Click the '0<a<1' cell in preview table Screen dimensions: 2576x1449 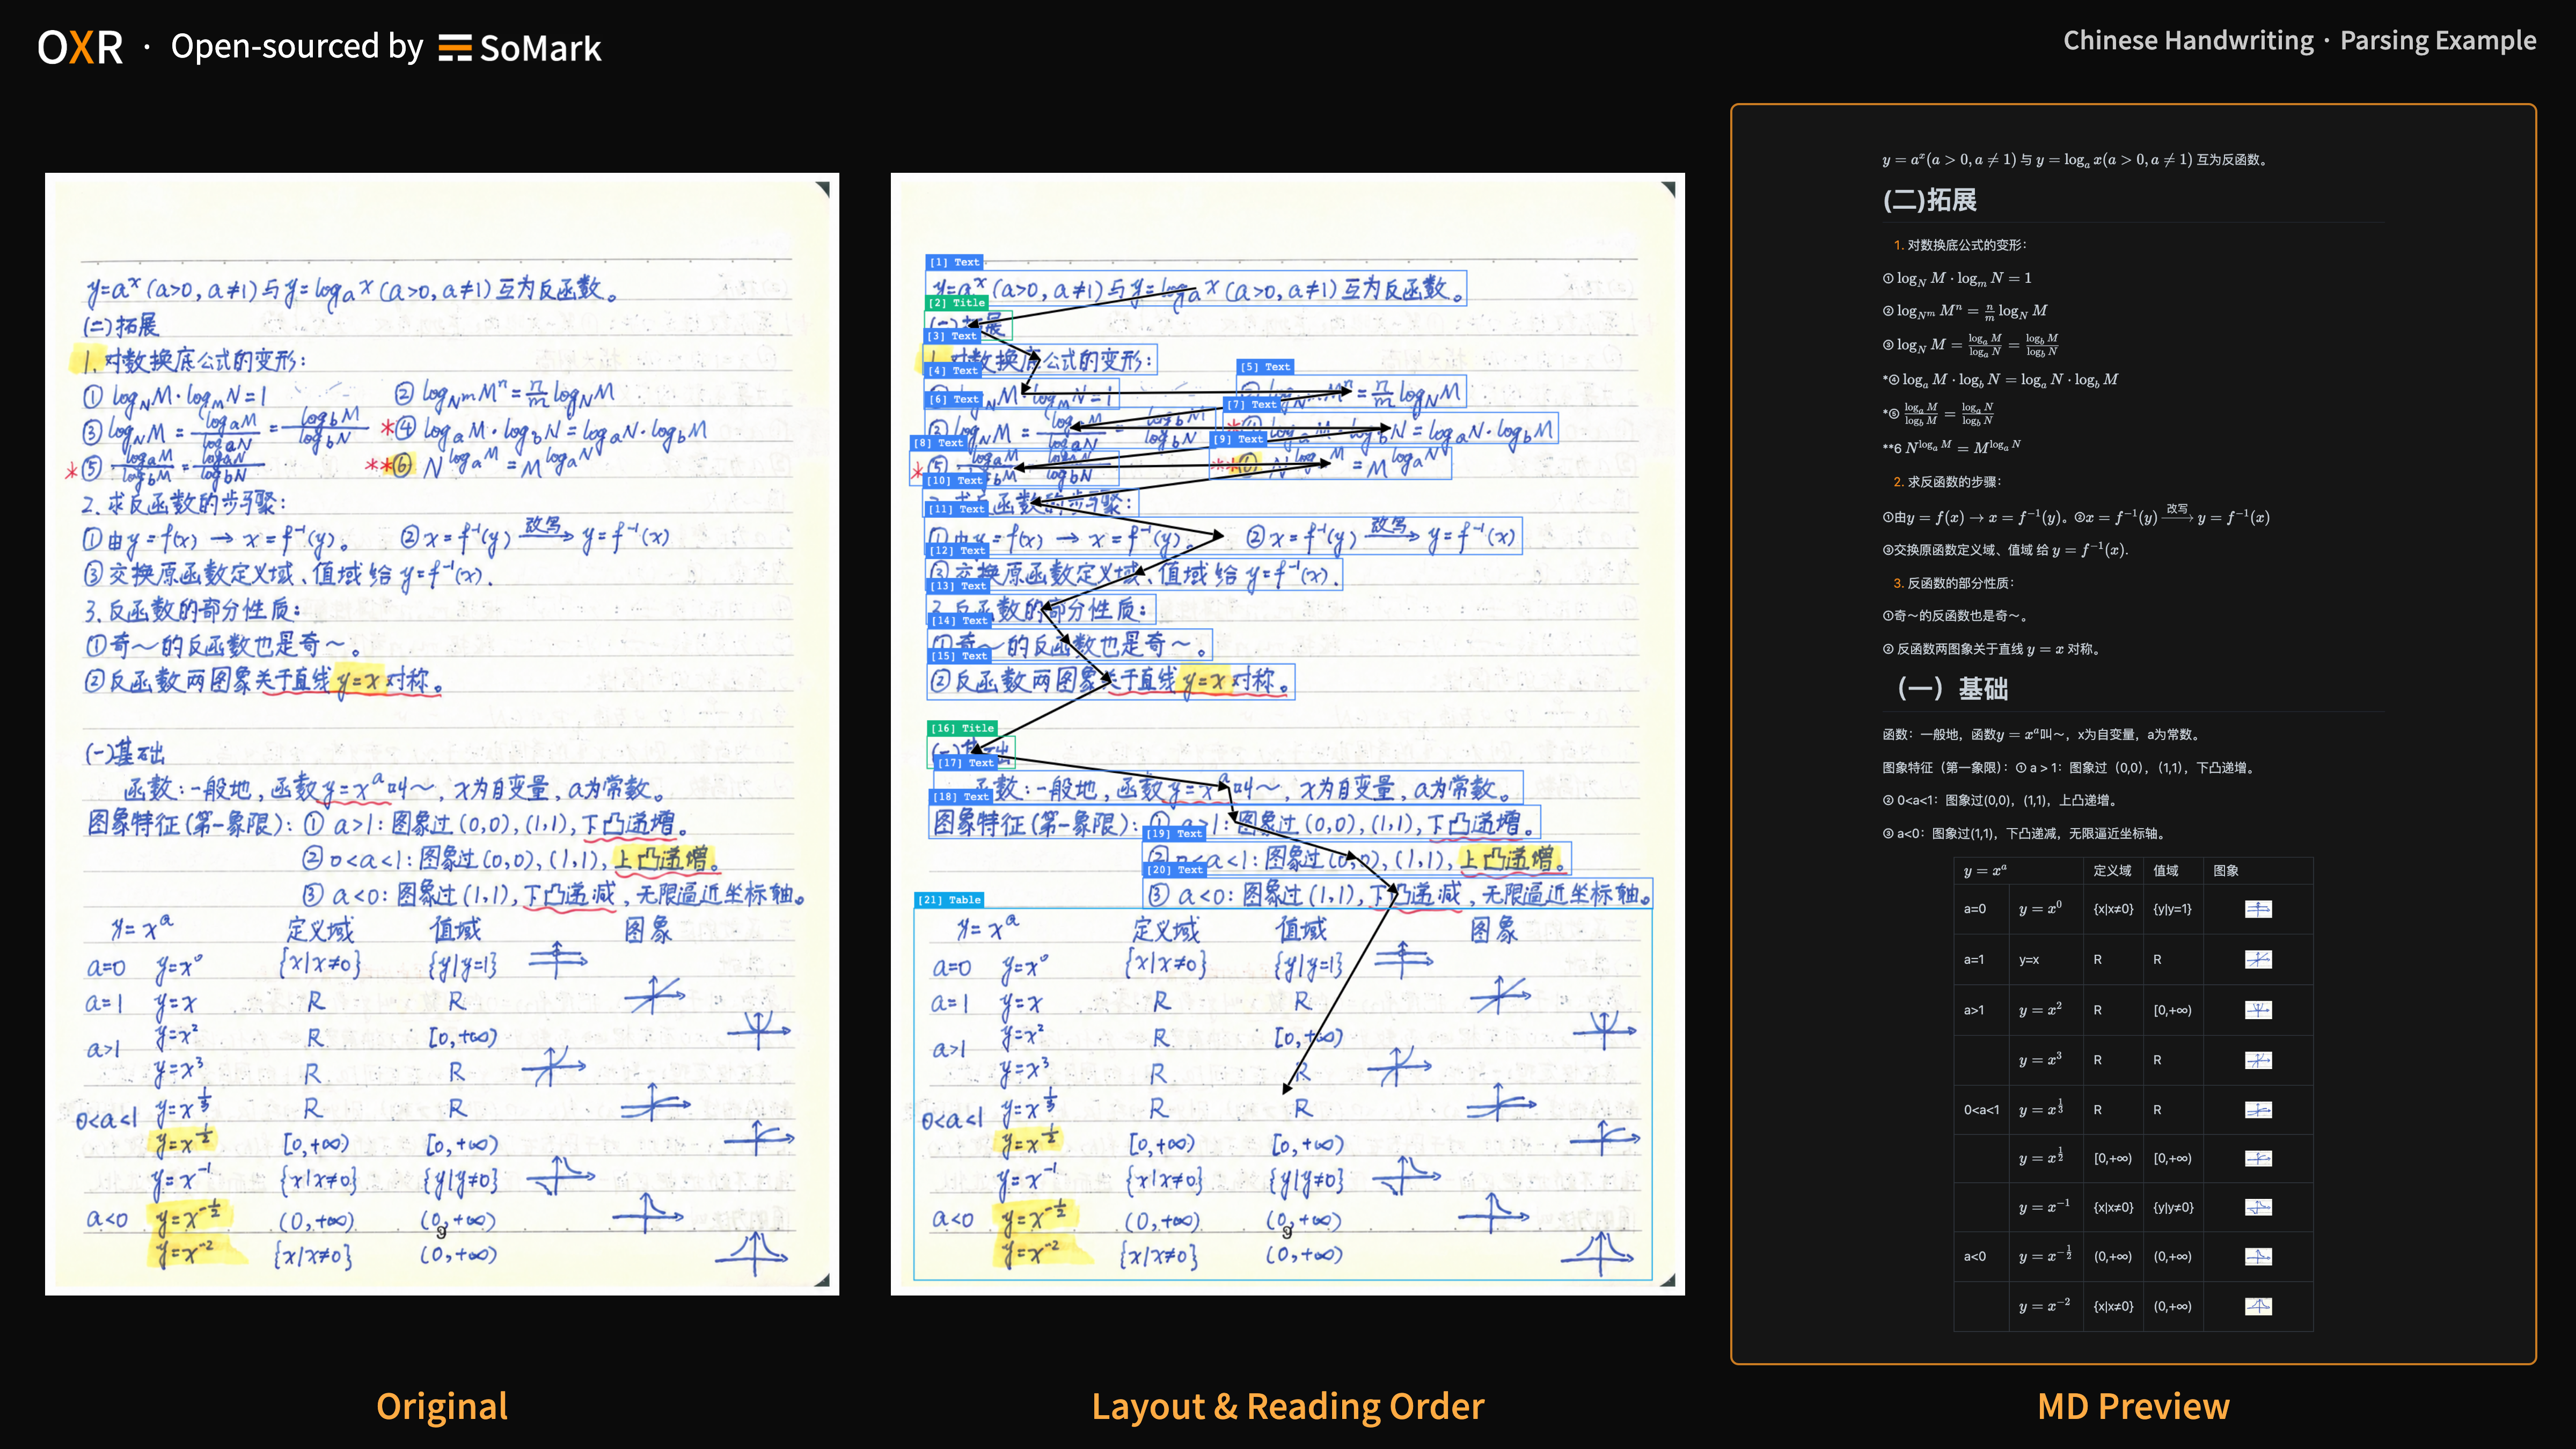click(x=1981, y=1110)
